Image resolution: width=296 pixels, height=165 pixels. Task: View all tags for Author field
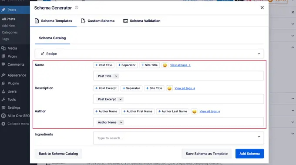(210, 111)
